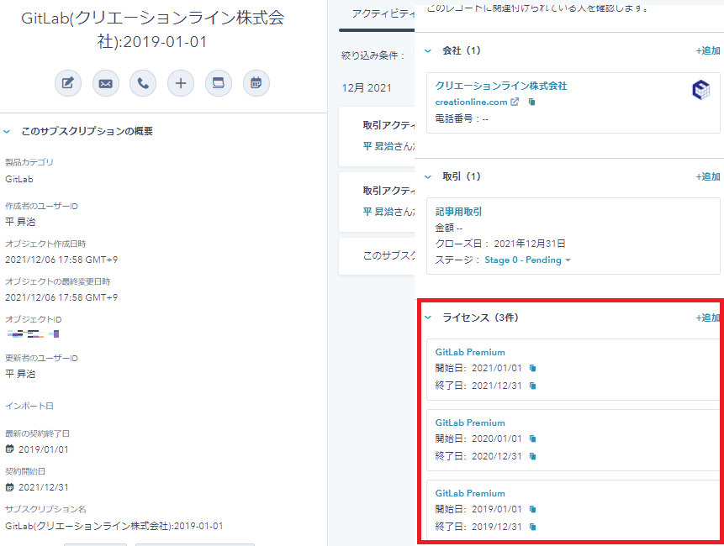
Task: Visit the creationline.com link
Action: (x=471, y=102)
